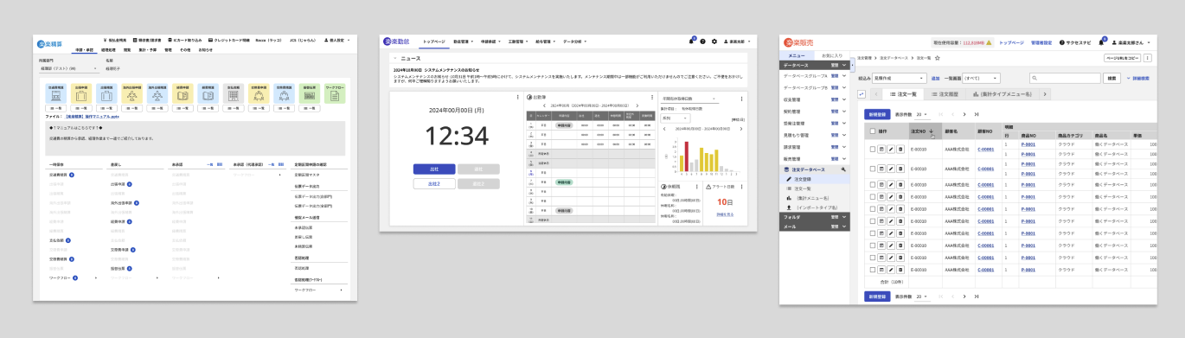Open 年間有休取得日数 dropdown in chart panel

[690, 99]
